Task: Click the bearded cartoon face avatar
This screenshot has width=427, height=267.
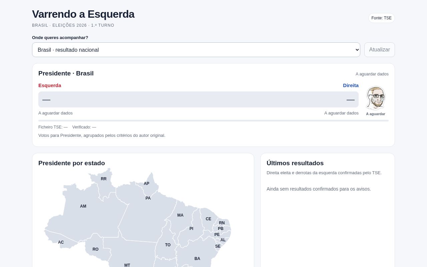Action: click(376, 98)
